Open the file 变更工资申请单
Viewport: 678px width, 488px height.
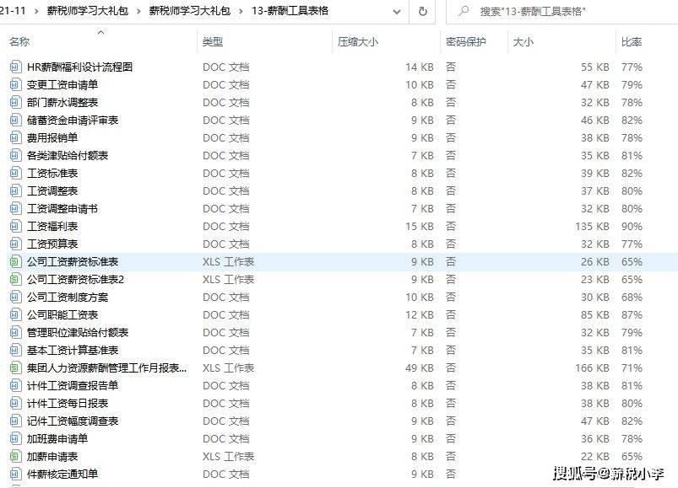tap(64, 83)
